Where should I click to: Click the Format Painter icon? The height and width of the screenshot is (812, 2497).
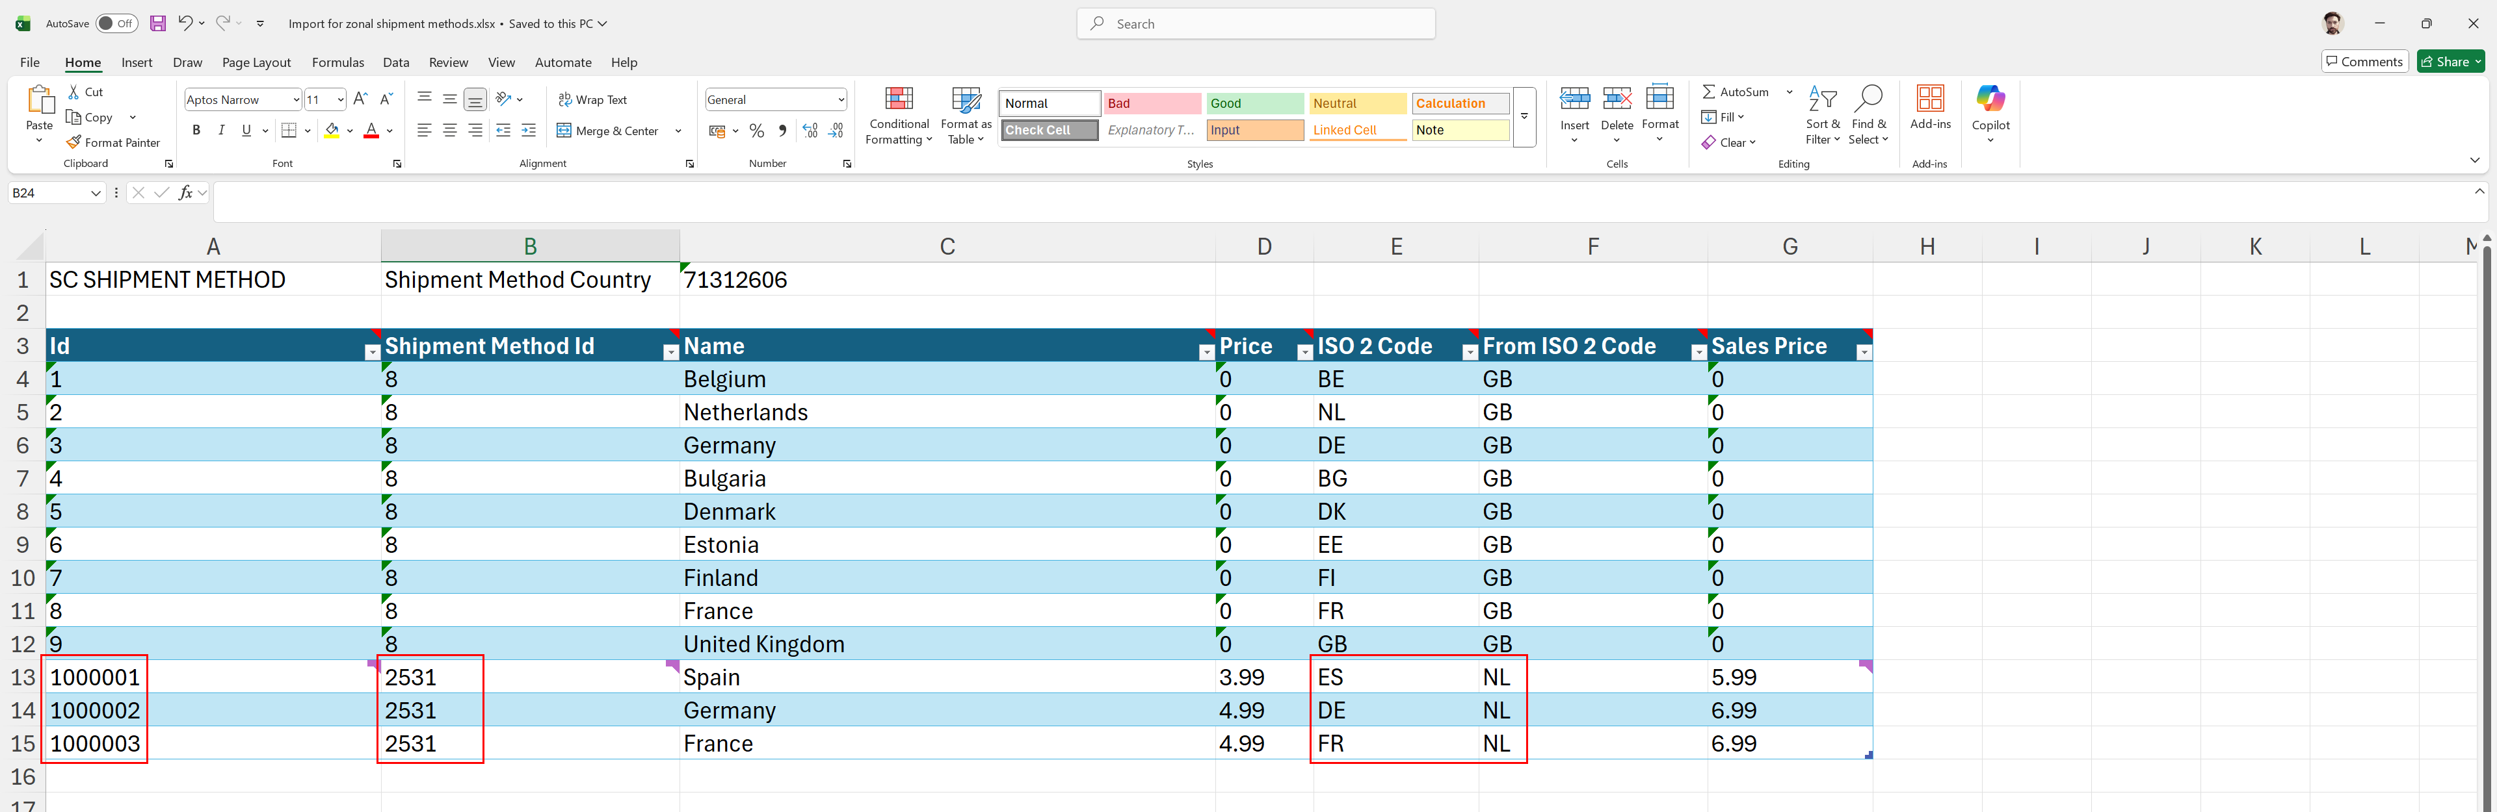click(73, 142)
